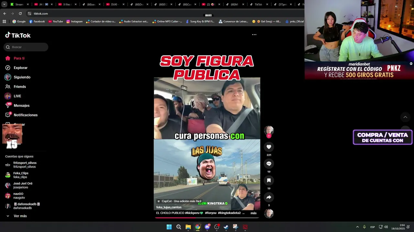Open Audio Extractor bookmark
Screen dimensions: 414x232
(x=134, y=22)
